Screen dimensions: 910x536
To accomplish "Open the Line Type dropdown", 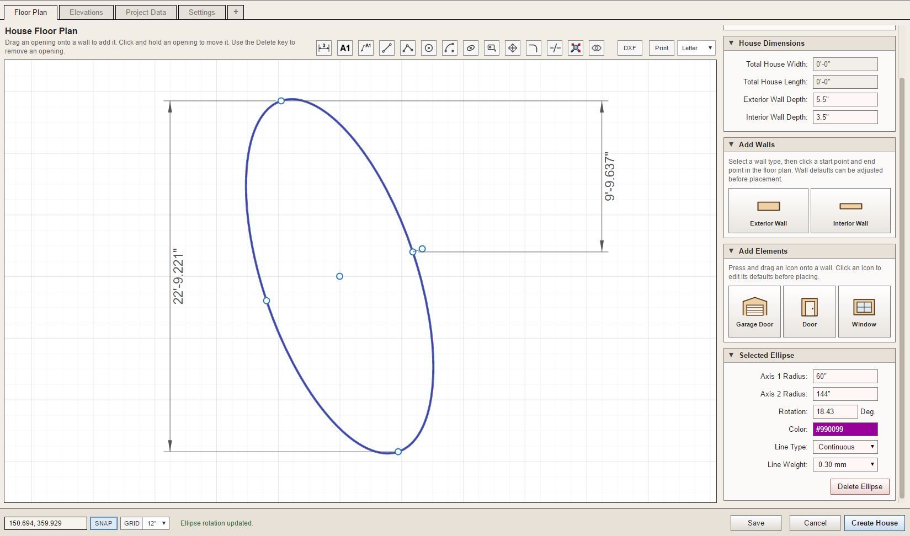I will 845,447.
